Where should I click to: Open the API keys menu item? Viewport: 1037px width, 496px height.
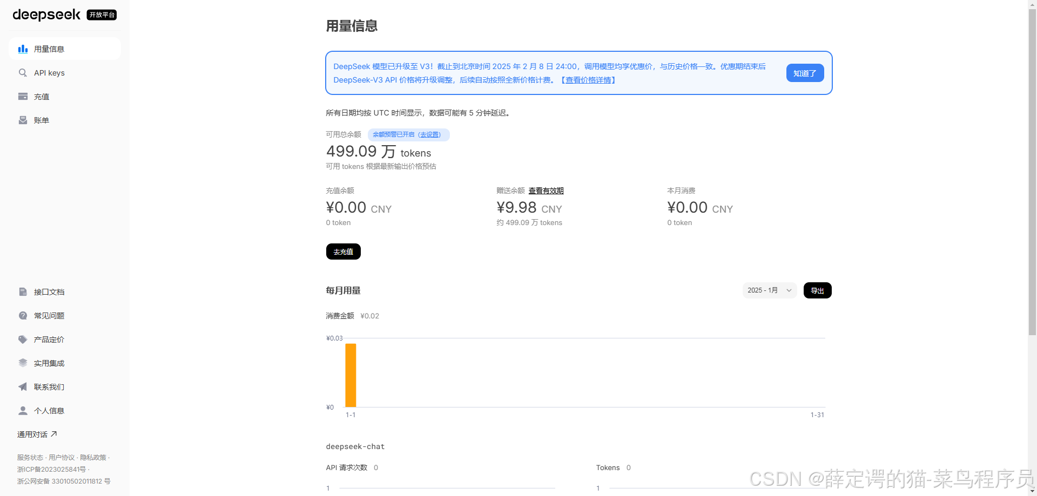(65, 73)
